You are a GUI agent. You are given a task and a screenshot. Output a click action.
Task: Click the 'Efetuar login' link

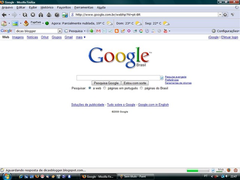229,37
